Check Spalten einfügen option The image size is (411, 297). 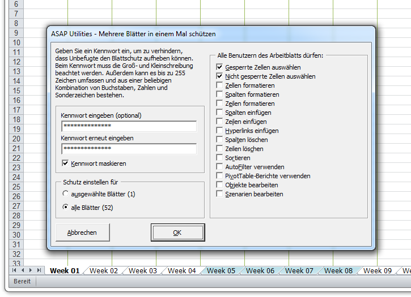coord(219,112)
